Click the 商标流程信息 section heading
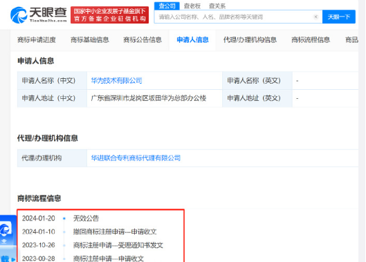The width and height of the screenshot is (366, 262). [39, 198]
